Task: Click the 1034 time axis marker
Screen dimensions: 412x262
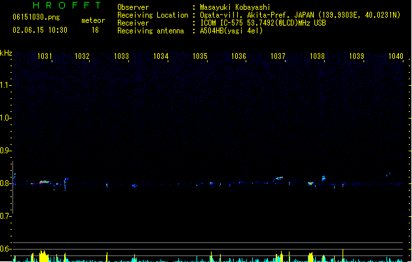Action: point(161,56)
